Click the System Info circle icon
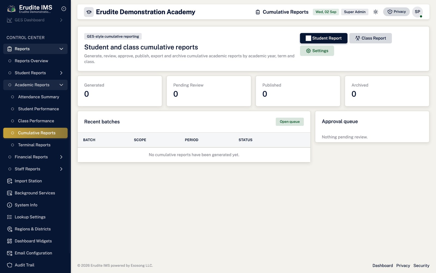The height and width of the screenshot is (273, 436). click(x=10, y=205)
